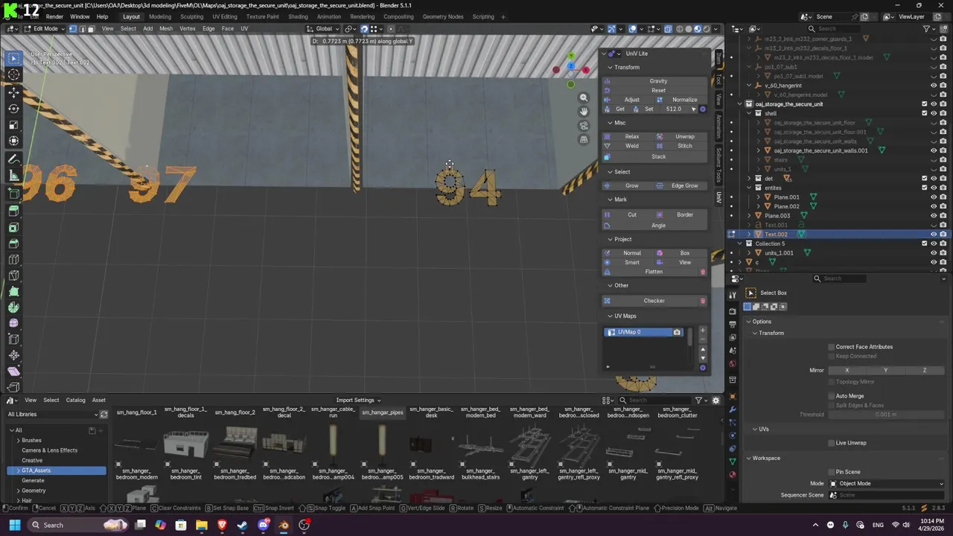Enable Live Unwrap checkbox
The image size is (953, 536).
click(832, 443)
